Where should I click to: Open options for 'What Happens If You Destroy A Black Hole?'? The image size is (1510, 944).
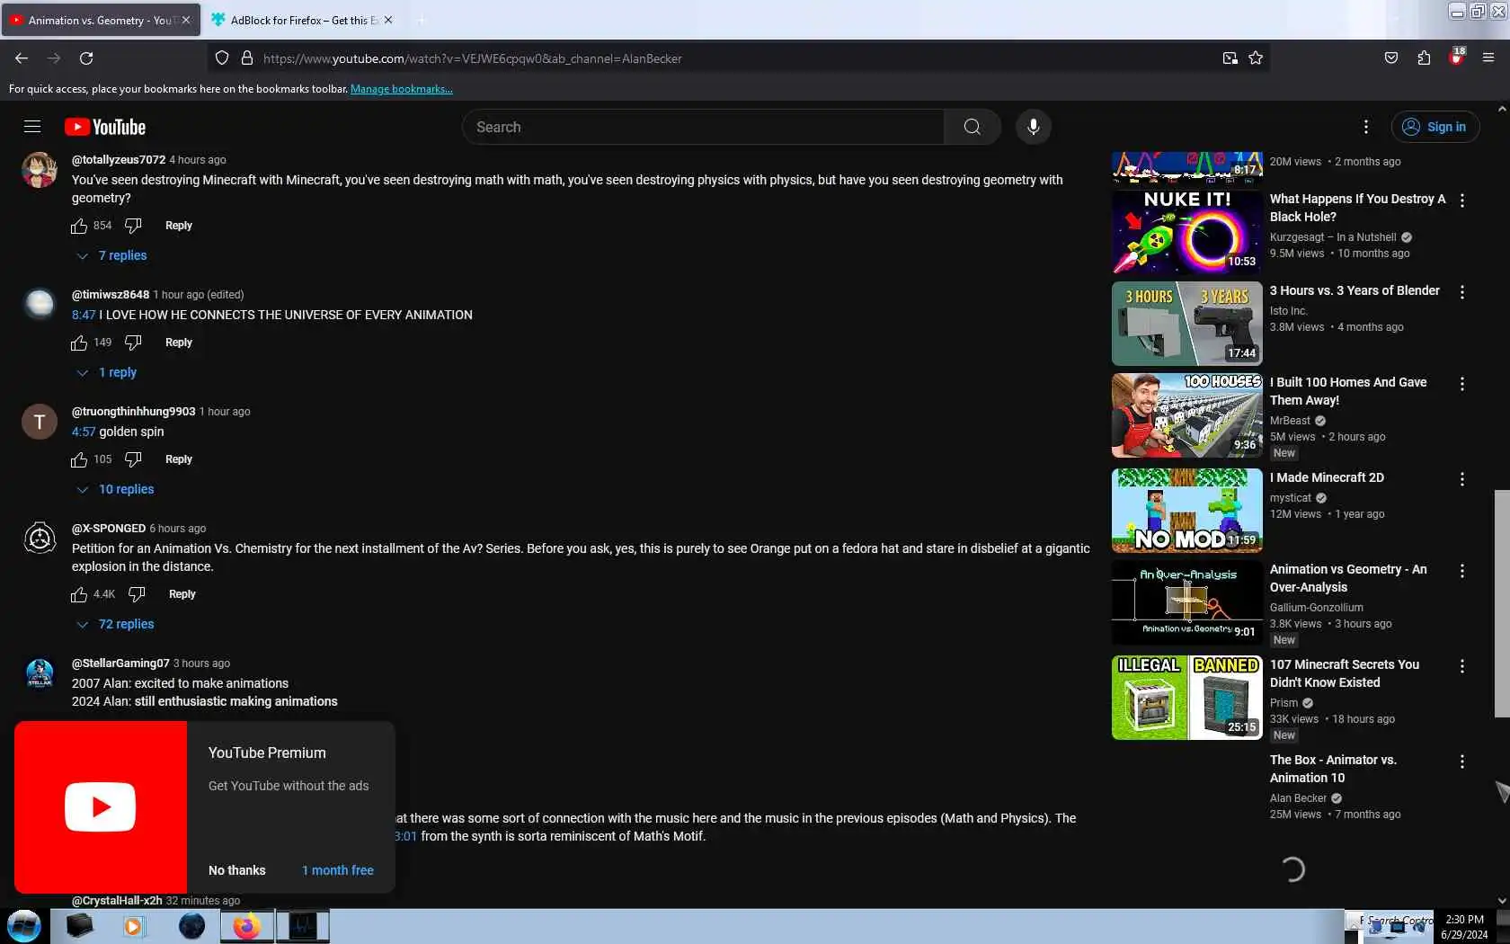click(x=1462, y=200)
